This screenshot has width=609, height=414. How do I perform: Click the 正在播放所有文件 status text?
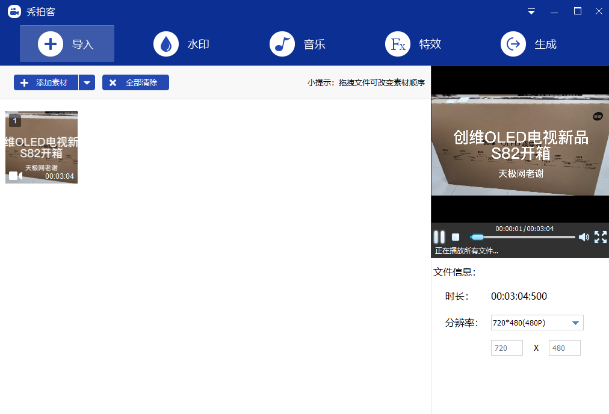point(466,251)
